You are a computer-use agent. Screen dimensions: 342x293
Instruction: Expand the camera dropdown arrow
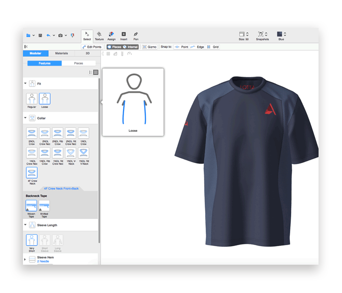[x=65, y=35]
